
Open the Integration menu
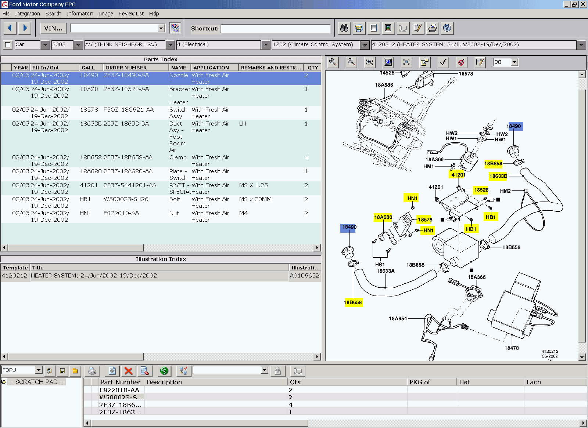(x=28, y=14)
